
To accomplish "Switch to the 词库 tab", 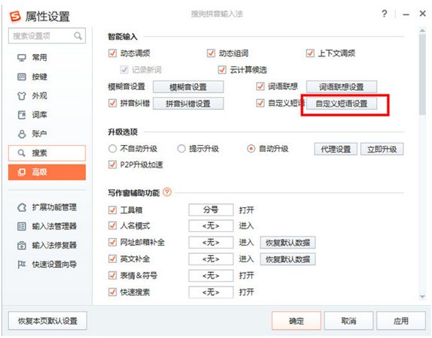I will point(47,115).
